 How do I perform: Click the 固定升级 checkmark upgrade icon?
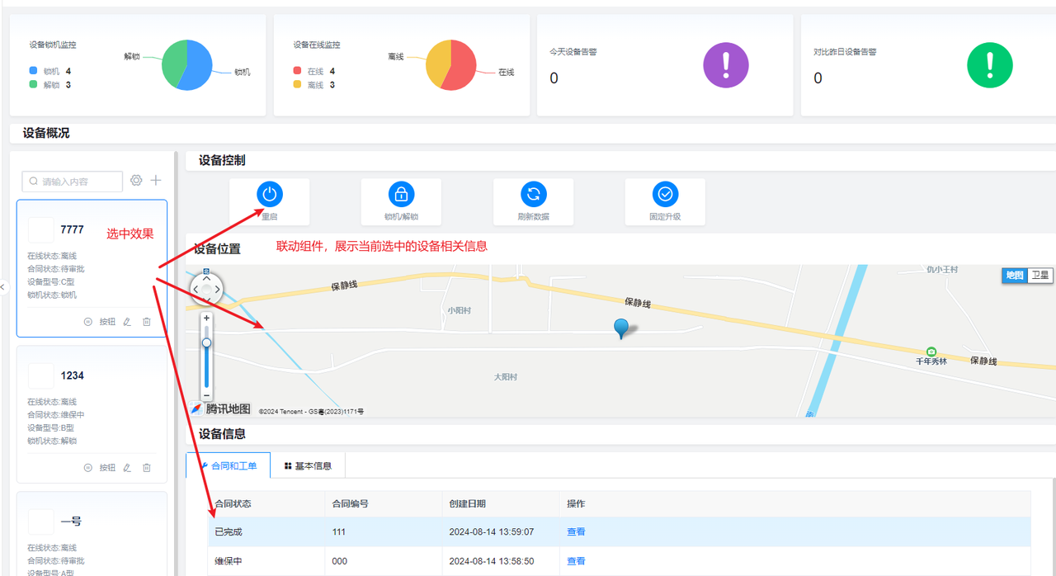point(665,195)
